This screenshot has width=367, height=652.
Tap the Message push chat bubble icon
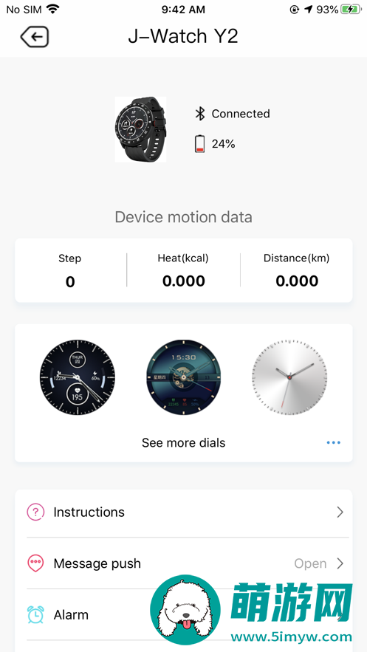[35, 563]
